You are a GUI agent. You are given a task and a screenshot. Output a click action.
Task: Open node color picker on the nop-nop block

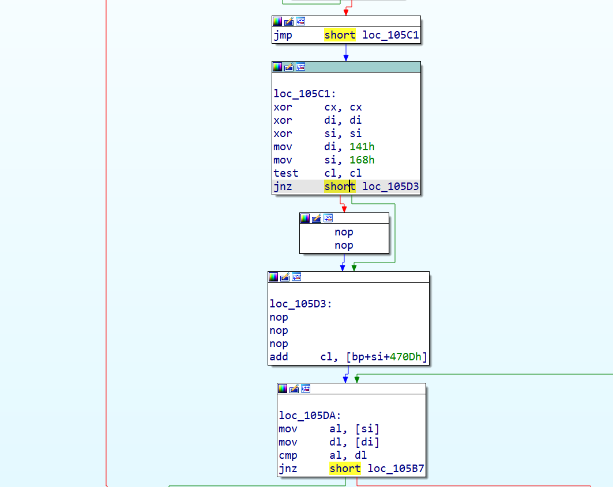tap(304, 218)
